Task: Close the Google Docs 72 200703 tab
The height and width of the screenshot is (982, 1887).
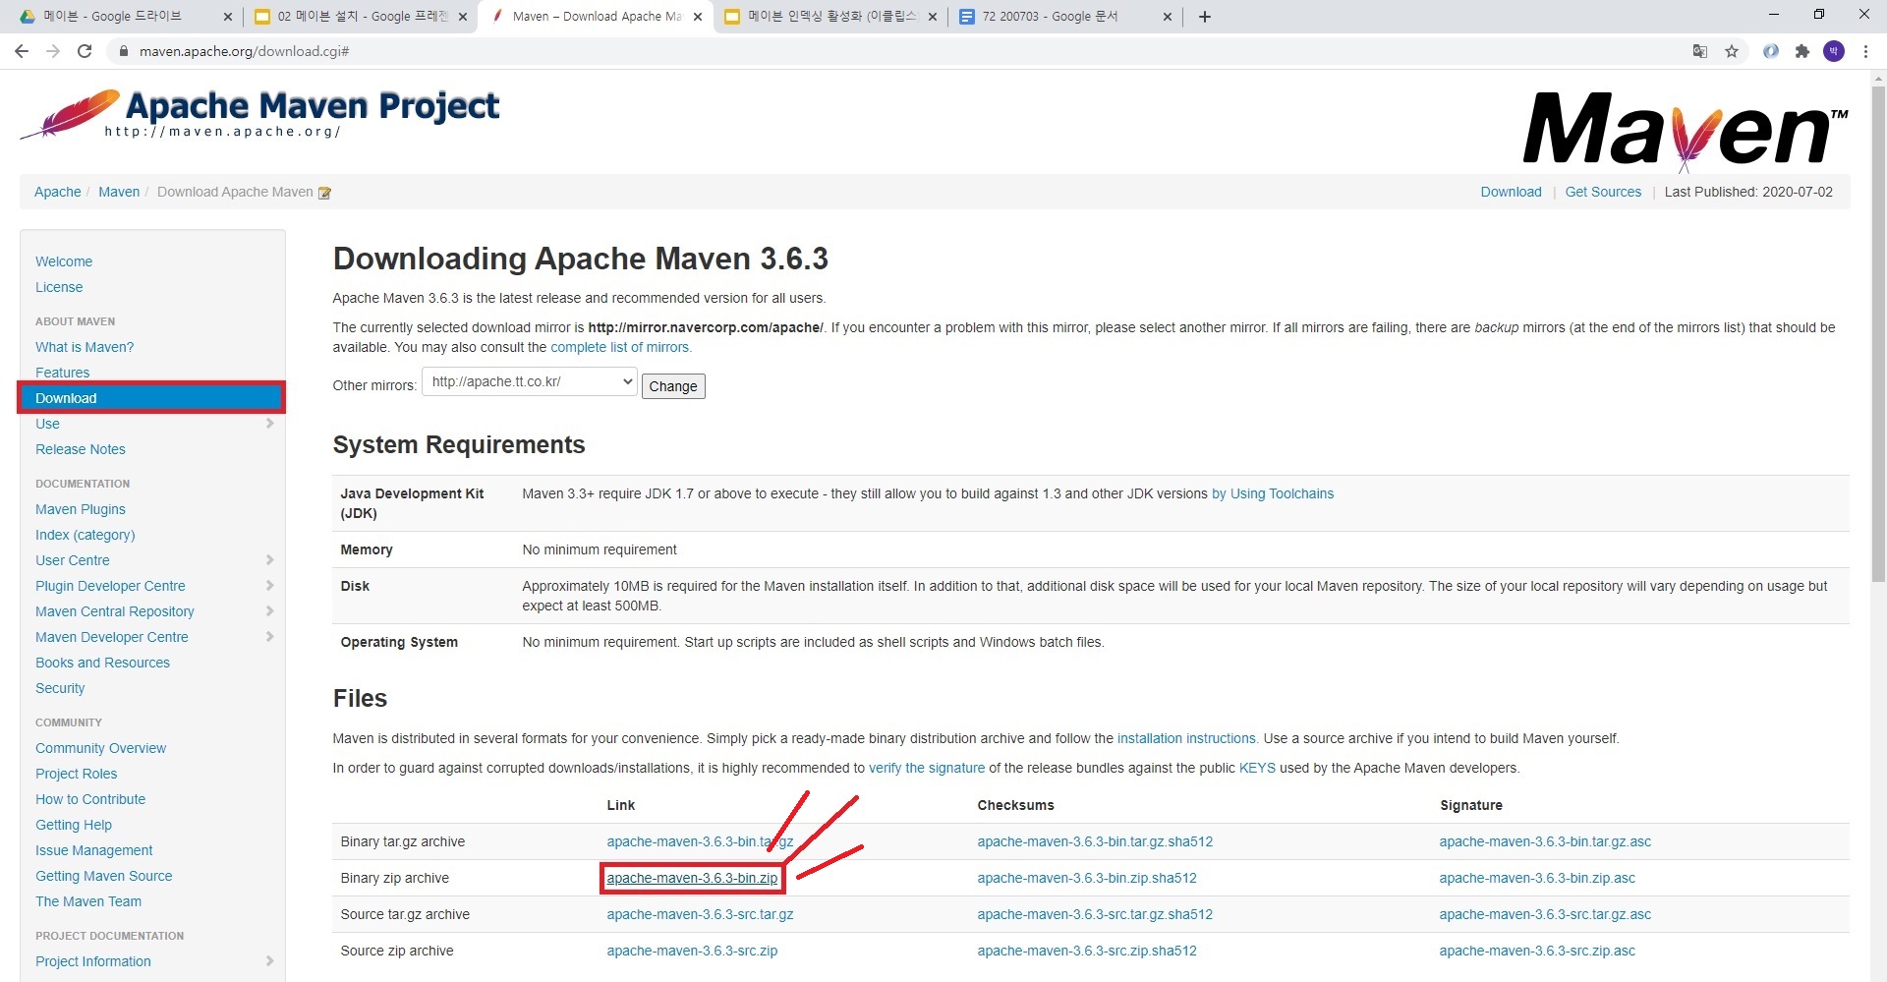Action: point(1168,17)
